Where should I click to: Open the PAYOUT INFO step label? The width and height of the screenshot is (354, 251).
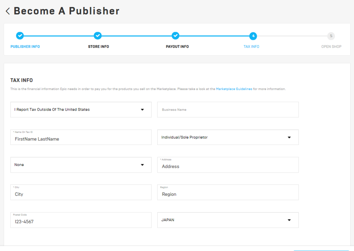[177, 46]
